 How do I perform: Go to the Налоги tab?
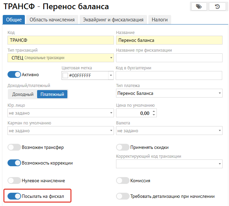click(x=160, y=20)
